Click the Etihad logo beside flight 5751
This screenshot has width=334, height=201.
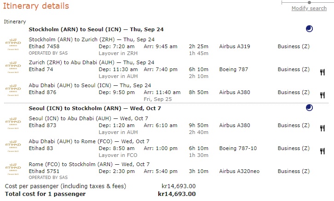click(13, 169)
